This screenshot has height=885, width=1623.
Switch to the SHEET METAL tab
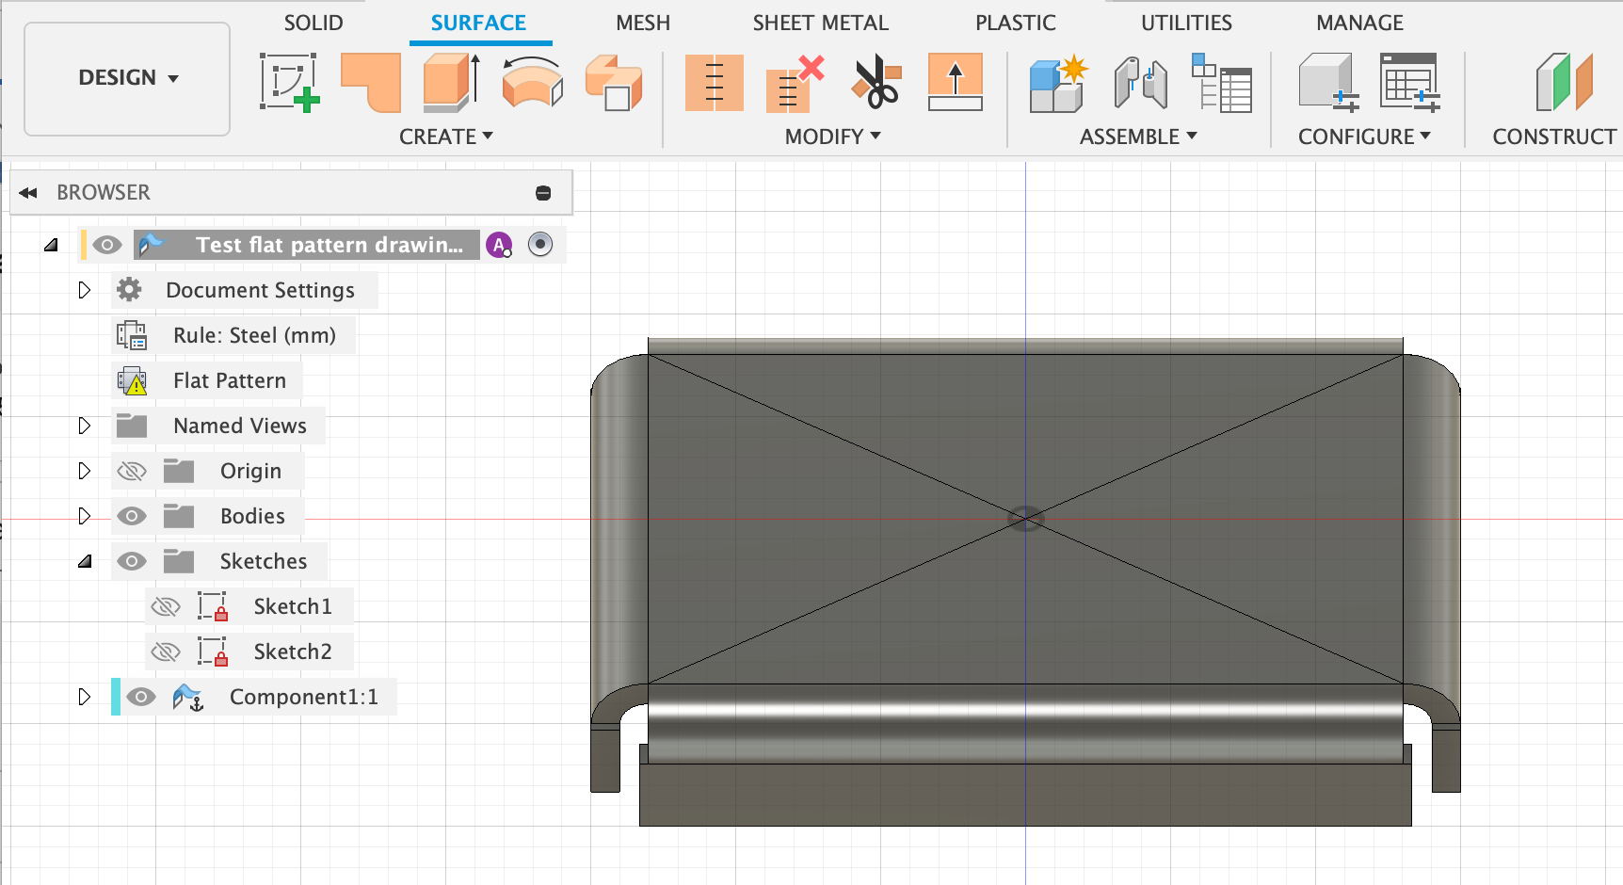820,23
